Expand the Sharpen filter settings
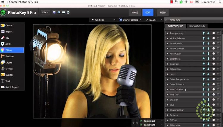Image resolution: width=223 pixels, height=127 pixels. [x=168, y=100]
